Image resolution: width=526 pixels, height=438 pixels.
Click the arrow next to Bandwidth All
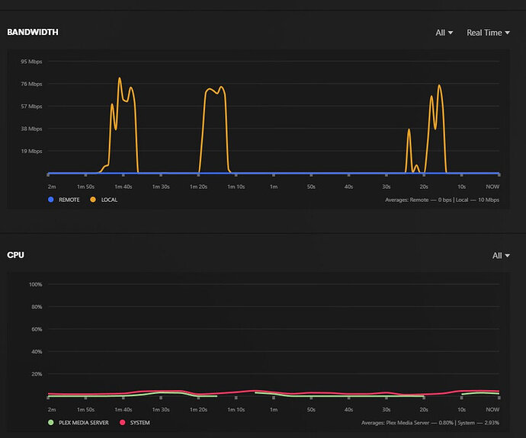(451, 33)
